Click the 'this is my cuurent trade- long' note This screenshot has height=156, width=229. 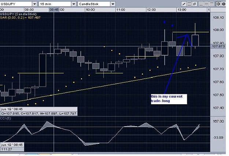[169, 99]
